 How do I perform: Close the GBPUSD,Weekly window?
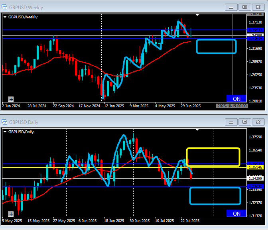point(258,7)
